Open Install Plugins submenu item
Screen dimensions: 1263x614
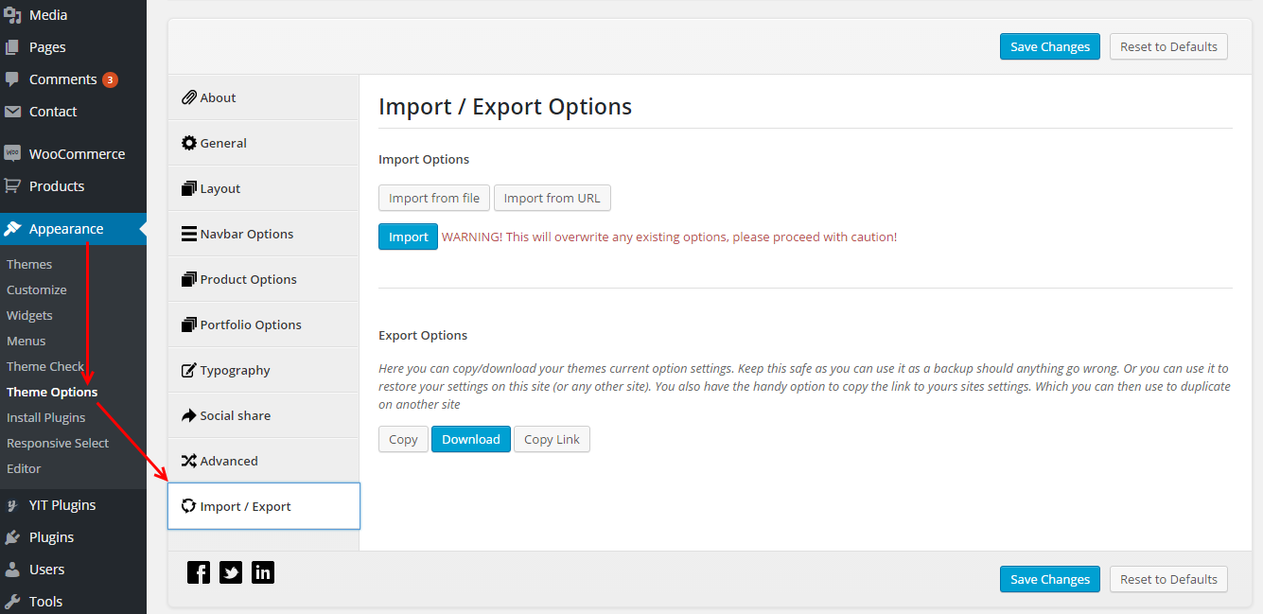[46, 417]
